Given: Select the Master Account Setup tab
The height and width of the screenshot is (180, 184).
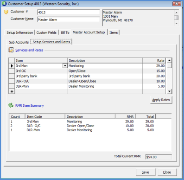Looking at the screenshot, I should pyautogui.click(x=89, y=32).
